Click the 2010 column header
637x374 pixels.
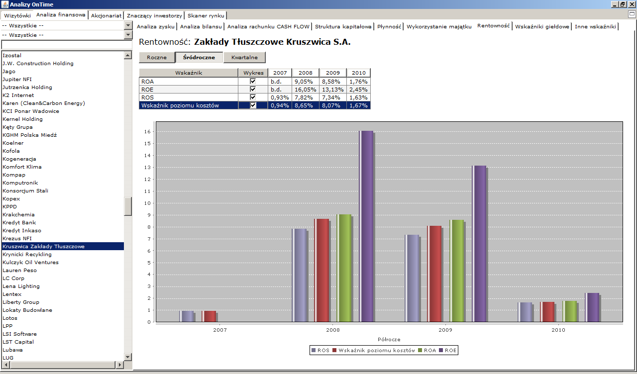click(x=358, y=73)
